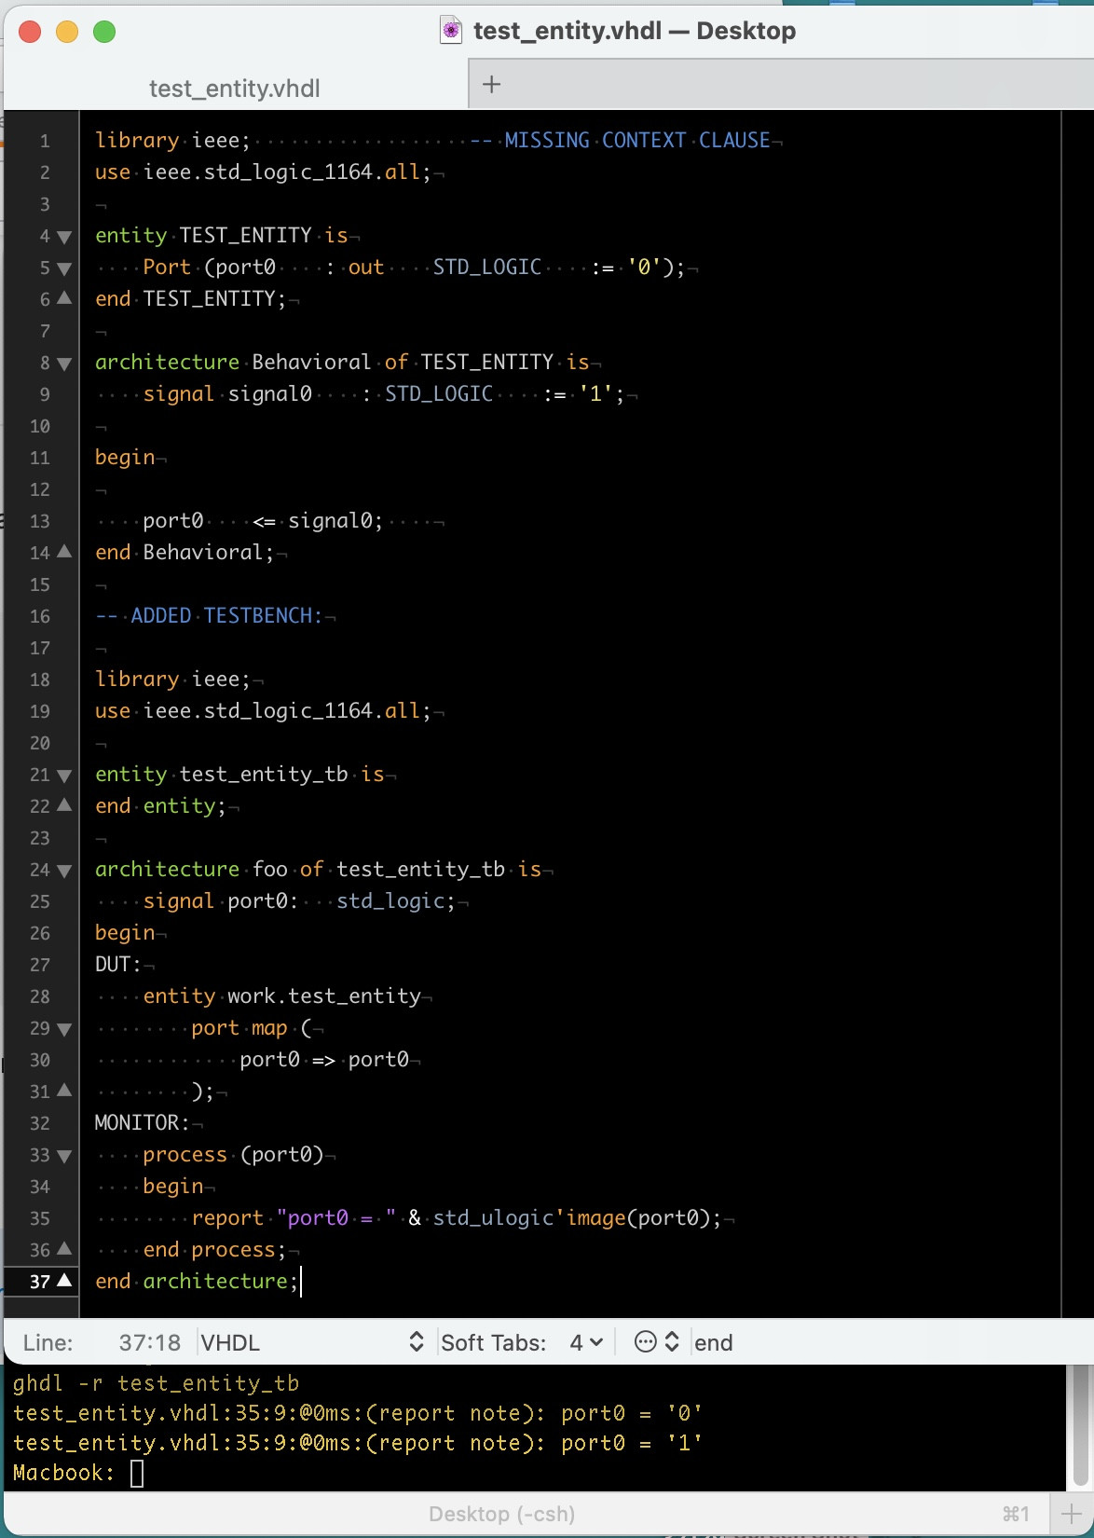This screenshot has width=1094, height=1538.
Task: Collapse process fold at line 33
Action: (x=64, y=1156)
